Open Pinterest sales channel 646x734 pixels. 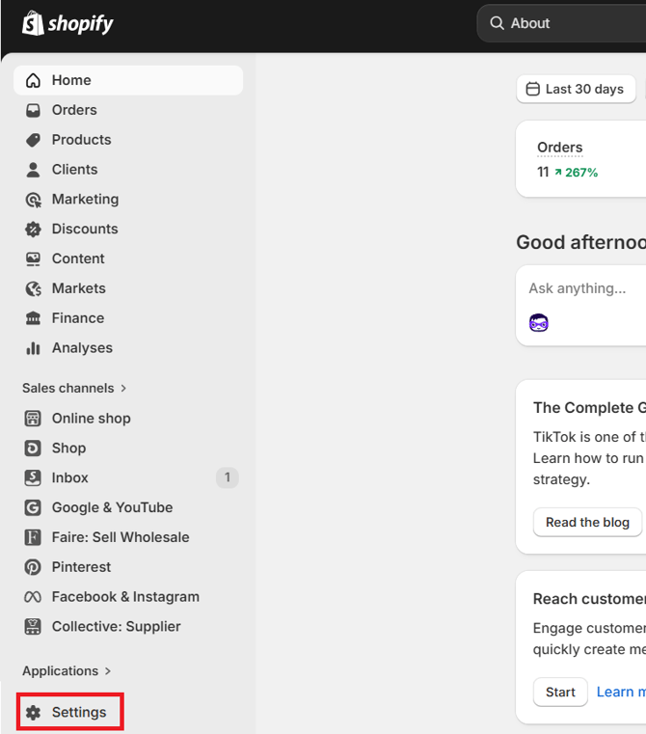[128, 567]
